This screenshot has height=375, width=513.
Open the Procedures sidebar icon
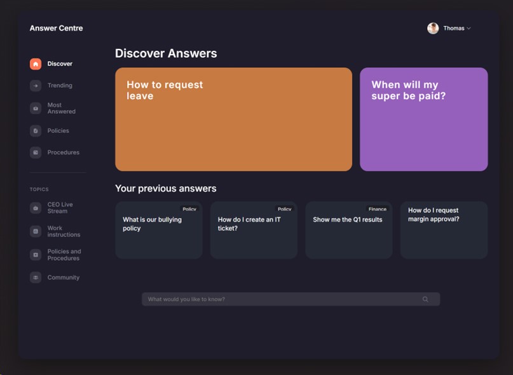click(x=36, y=153)
